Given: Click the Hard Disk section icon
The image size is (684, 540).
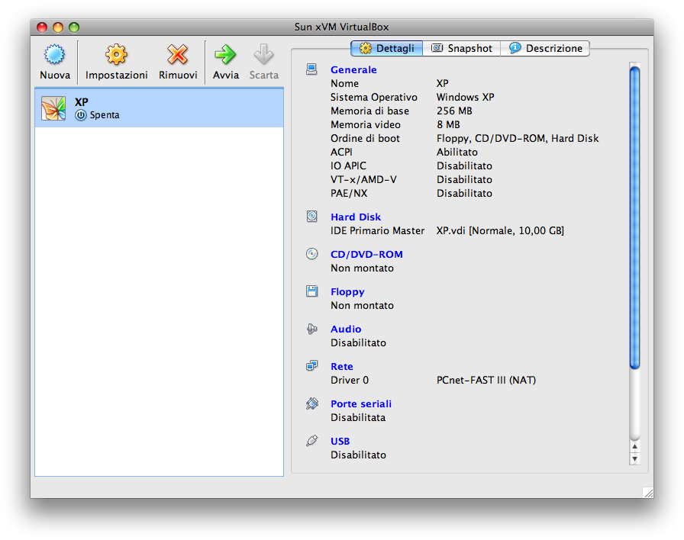Looking at the screenshot, I should [x=312, y=216].
